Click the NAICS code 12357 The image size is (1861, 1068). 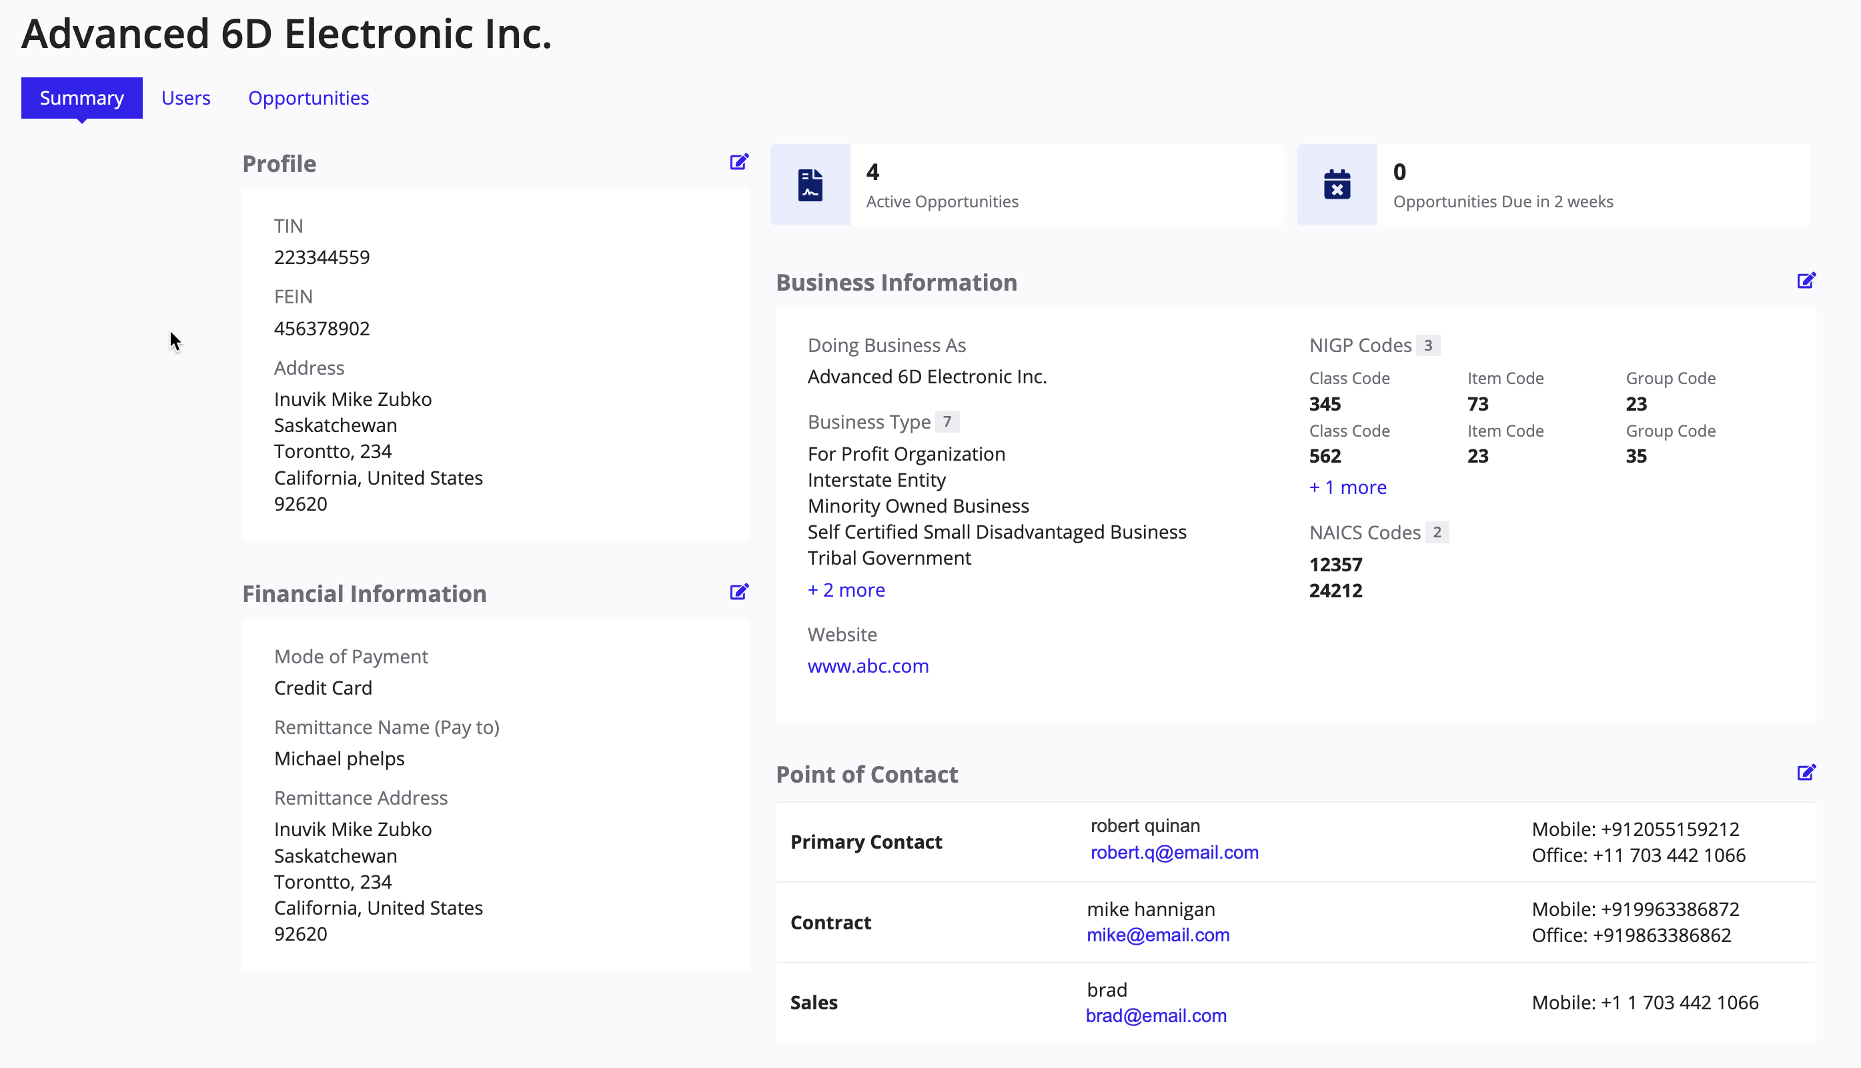click(1335, 564)
